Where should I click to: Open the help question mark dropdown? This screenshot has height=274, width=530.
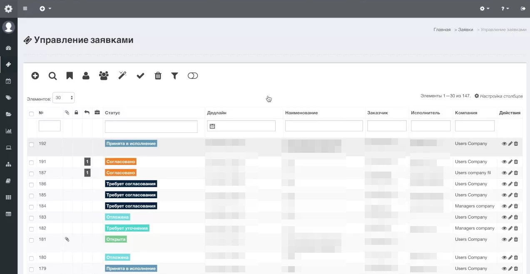[x=505, y=9]
